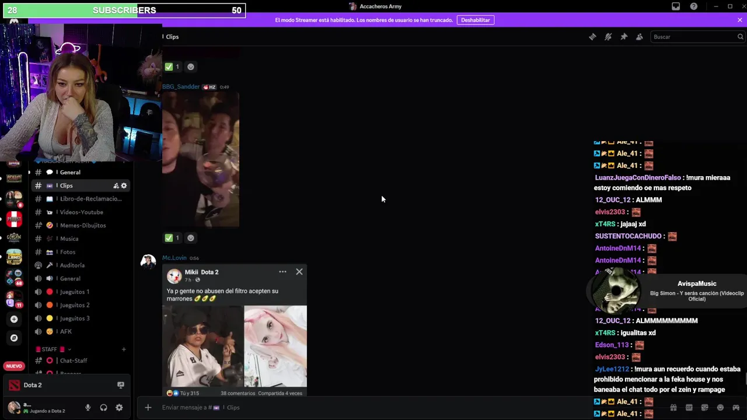Click SUSTENTOCACHUDO chat username
This screenshot has width=747, height=420.
(628, 236)
